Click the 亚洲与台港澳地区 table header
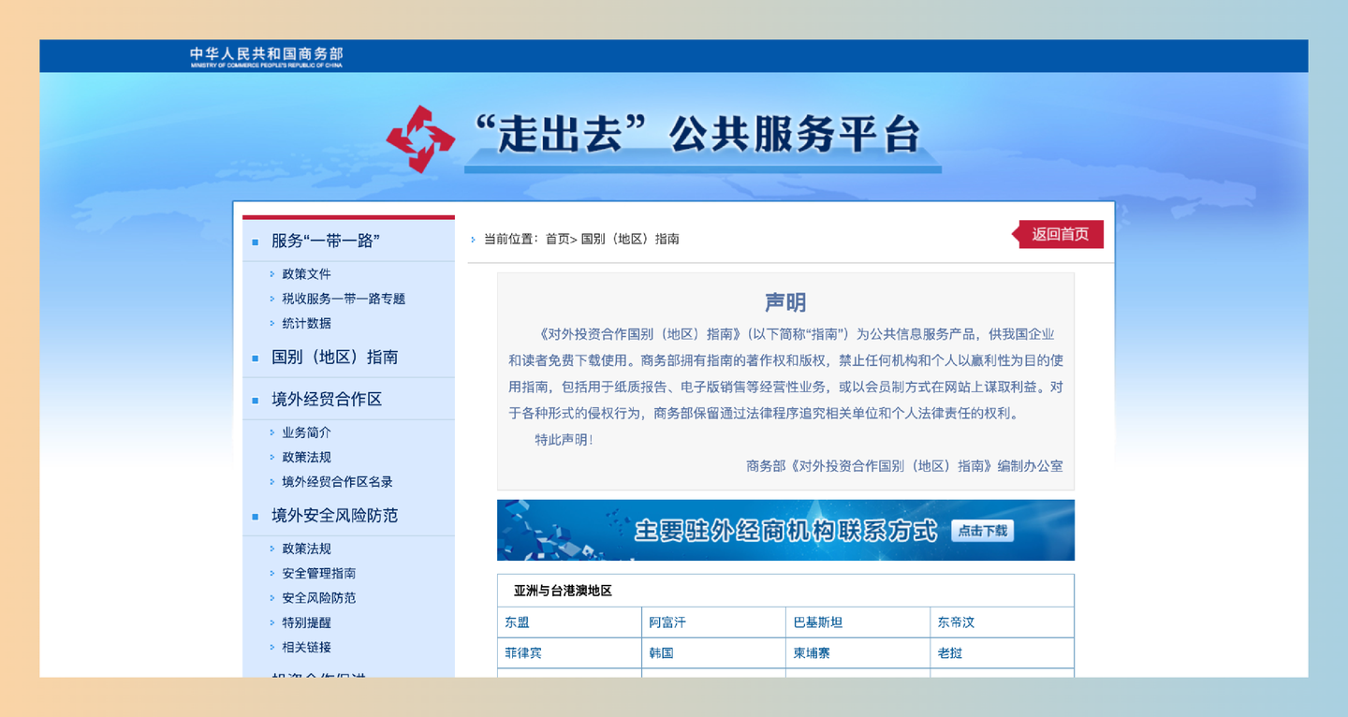 tap(563, 591)
